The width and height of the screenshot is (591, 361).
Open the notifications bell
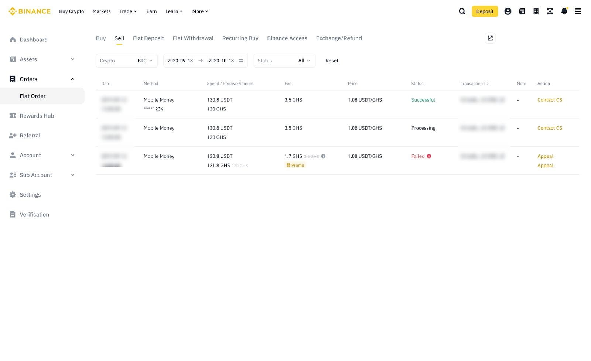(x=564, y=11)
